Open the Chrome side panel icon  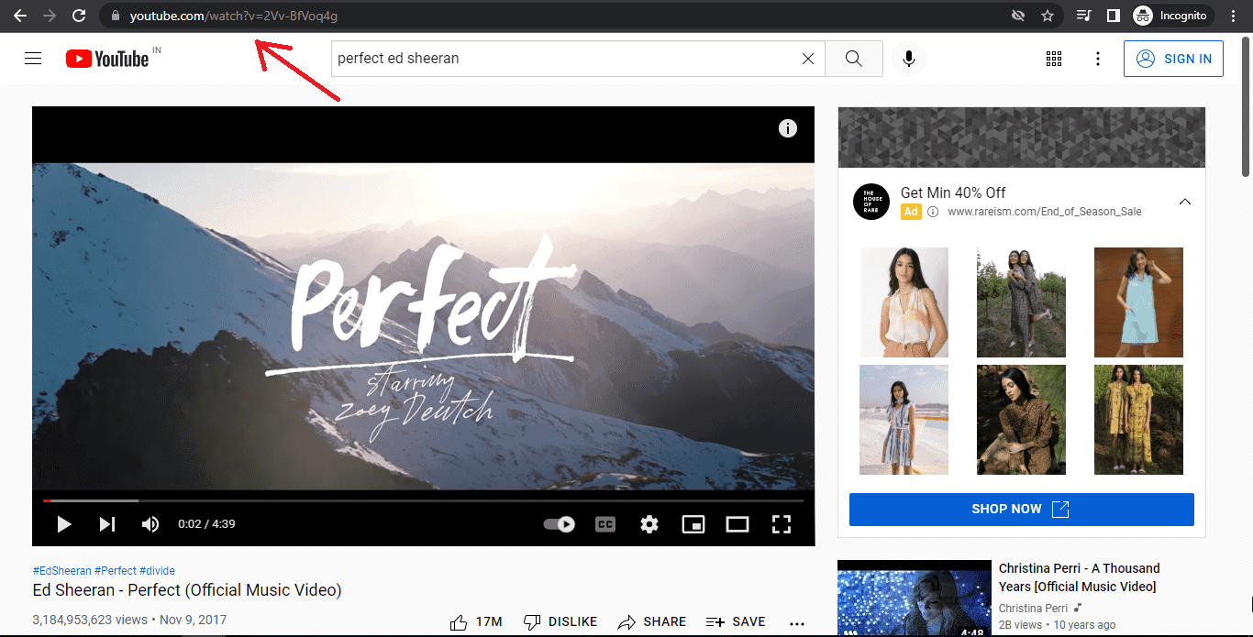point(1113,16)
